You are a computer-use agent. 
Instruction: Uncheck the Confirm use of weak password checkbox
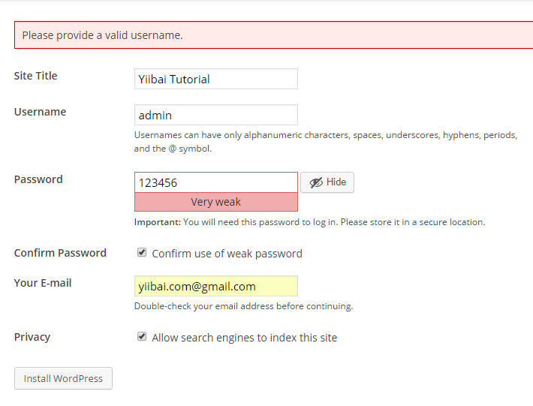142,253
